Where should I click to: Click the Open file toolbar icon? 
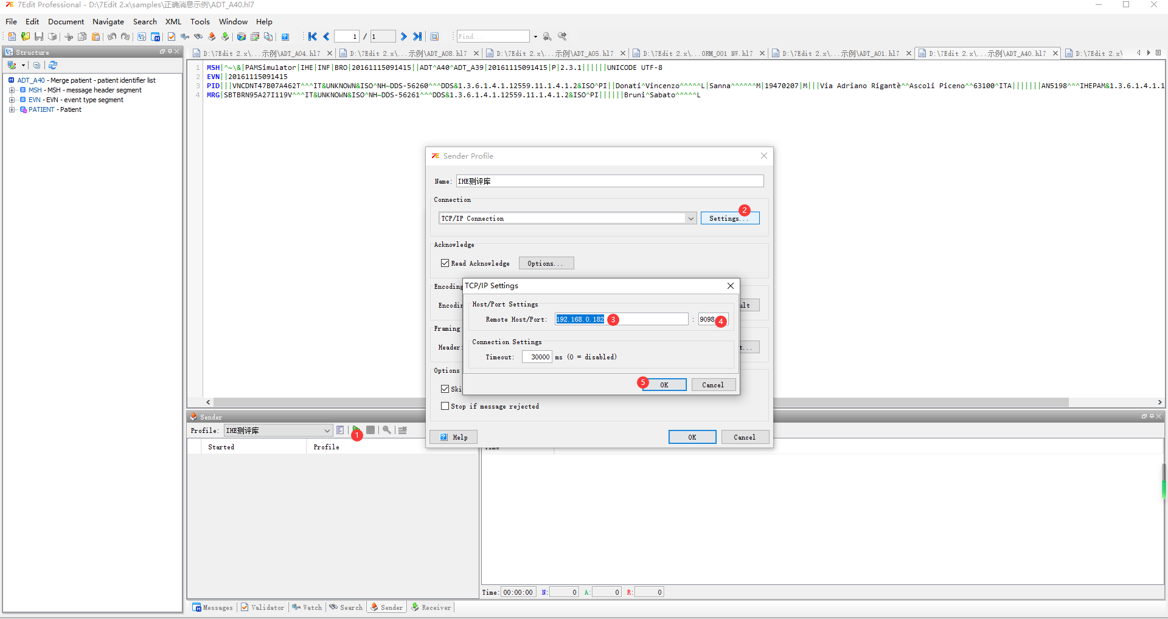click(26, 36)
